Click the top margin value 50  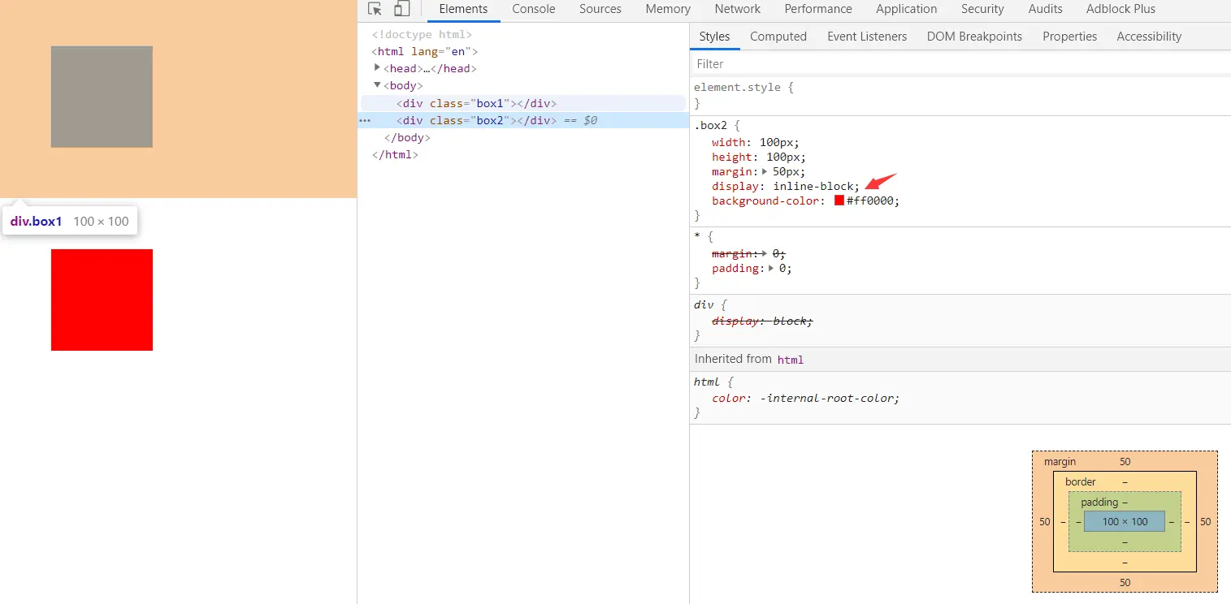[1125, 461]
